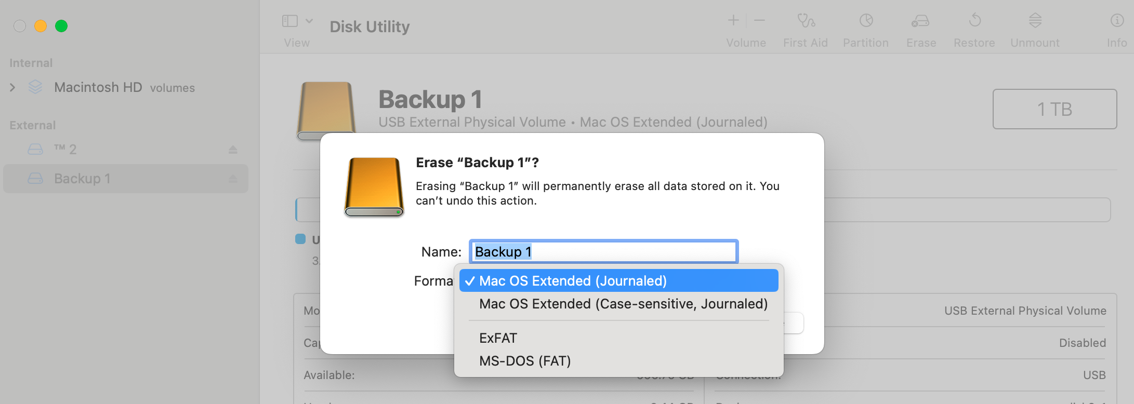Click the Partition pie chart icon
The width and height of the screenshot is (1134, 404).
pos(866,21)
